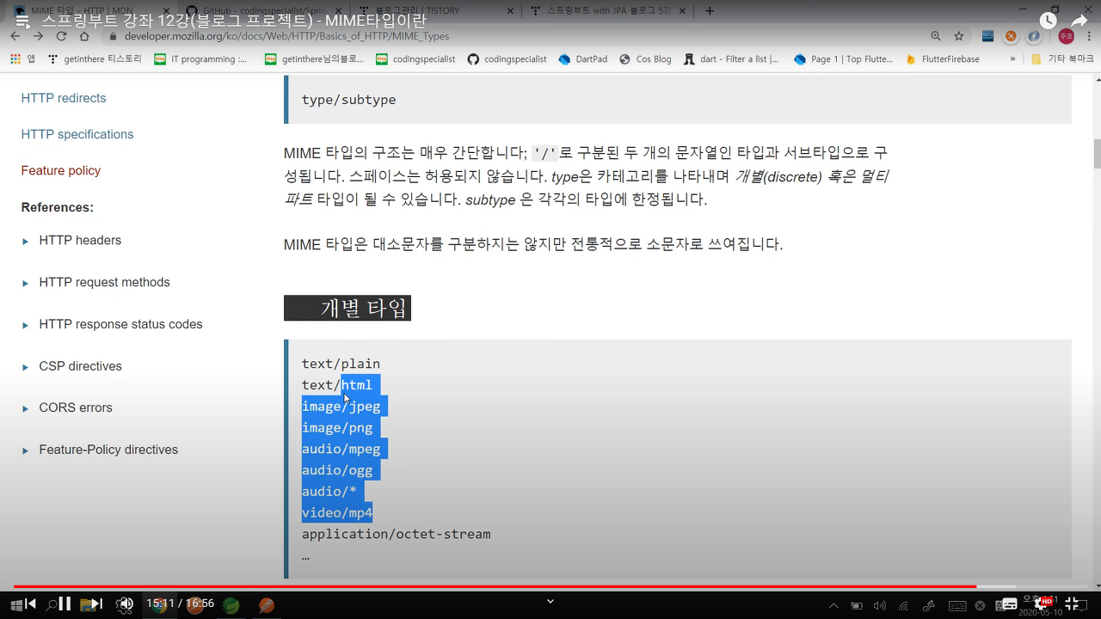The image size is (1101, 619).
Task: Click the application/octet-stream code line
Action: pyautogui.click(x=396, y=534)
